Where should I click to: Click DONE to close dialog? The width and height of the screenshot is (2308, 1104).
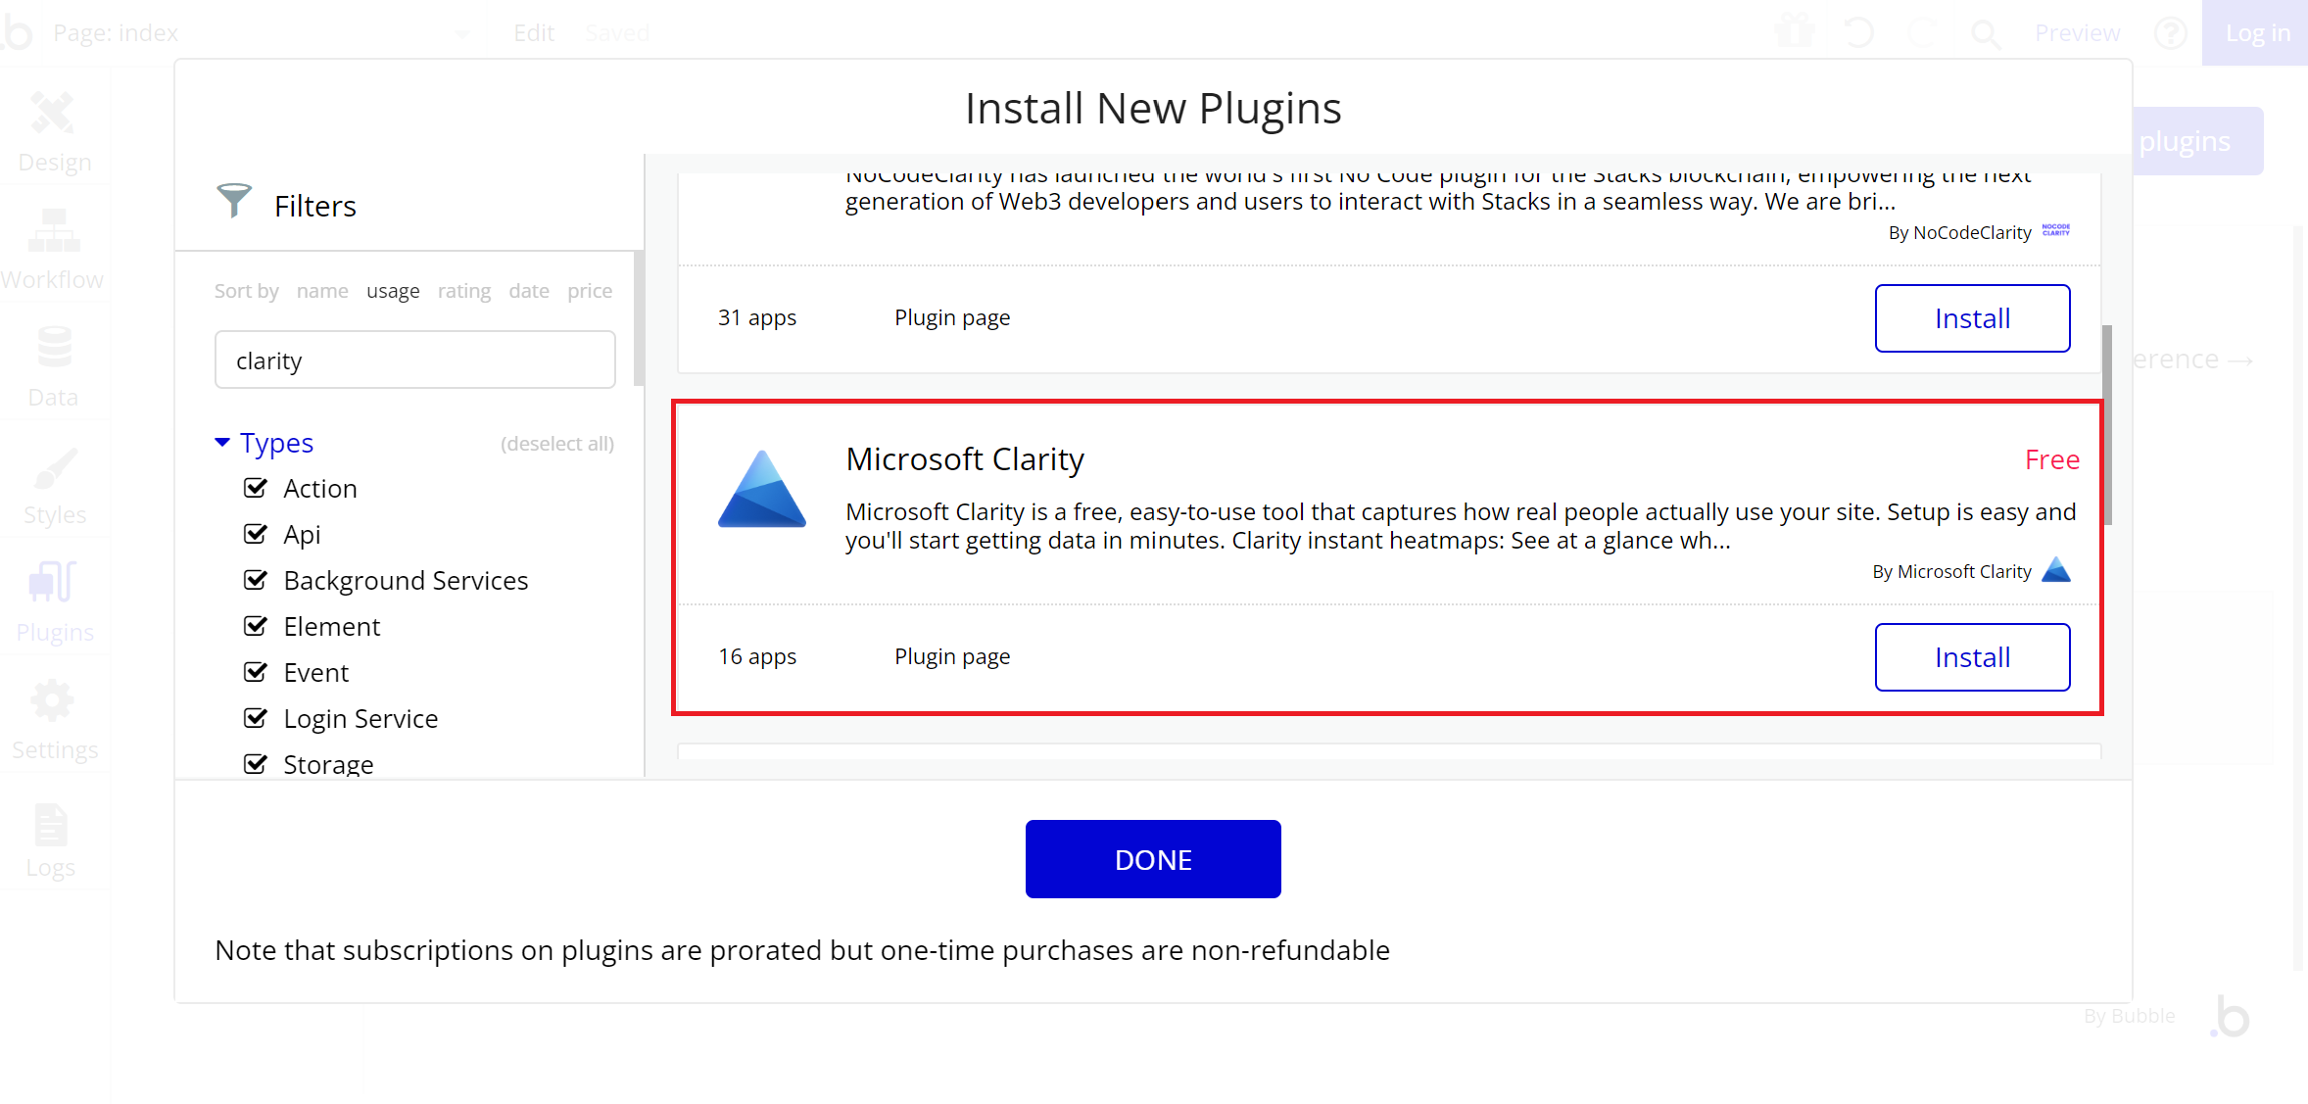(x=1154, y=858)
